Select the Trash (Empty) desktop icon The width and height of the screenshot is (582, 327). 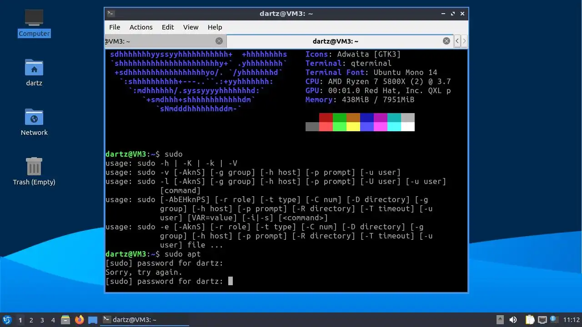[34, 171]
